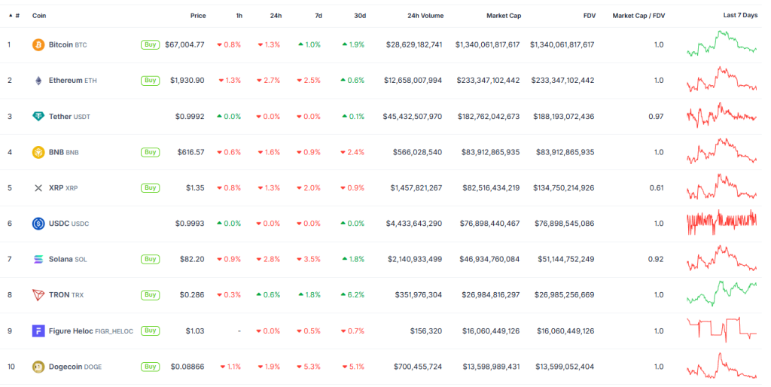Sort by the Price column header
This screenshot has height=387, width=771.
coord(197,16)
